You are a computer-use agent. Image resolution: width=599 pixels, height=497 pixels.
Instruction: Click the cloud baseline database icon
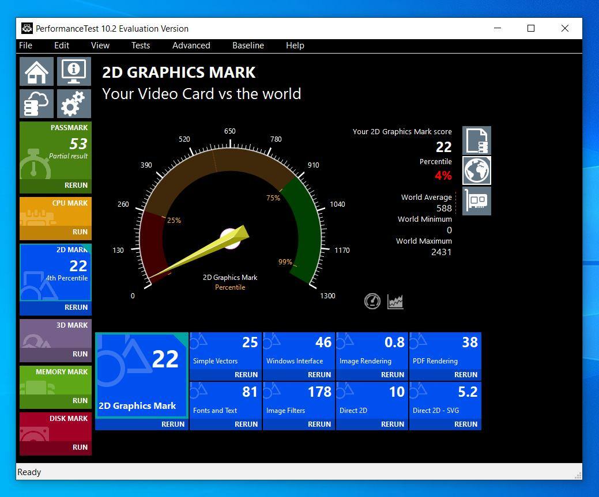36,104
